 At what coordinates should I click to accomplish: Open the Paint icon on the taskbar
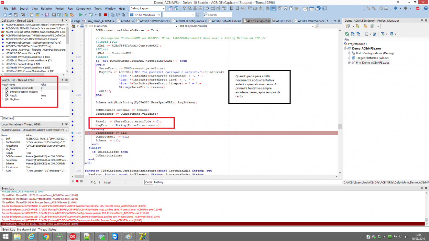tap(129, 236)
